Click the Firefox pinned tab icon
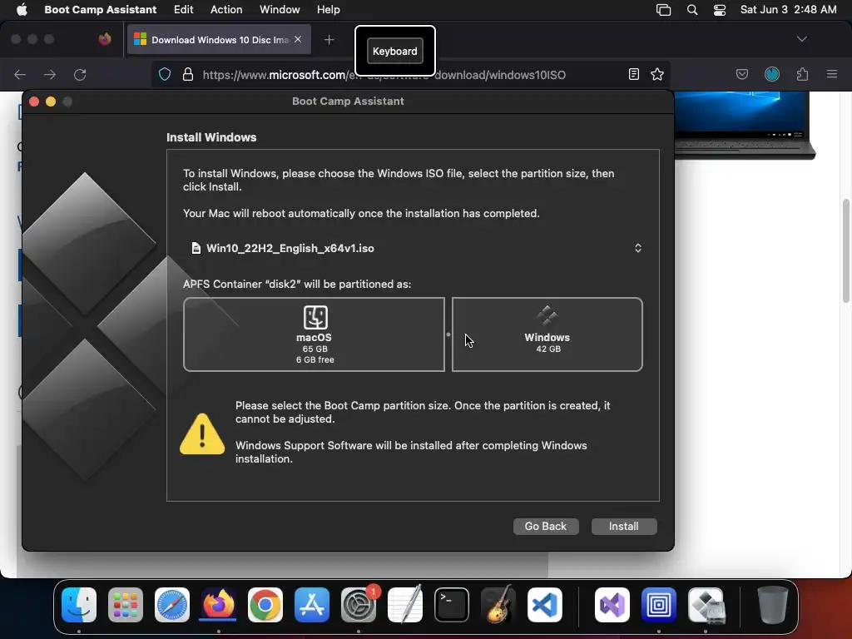This screenshot has width=852, height=639. [x=105, y=39]
